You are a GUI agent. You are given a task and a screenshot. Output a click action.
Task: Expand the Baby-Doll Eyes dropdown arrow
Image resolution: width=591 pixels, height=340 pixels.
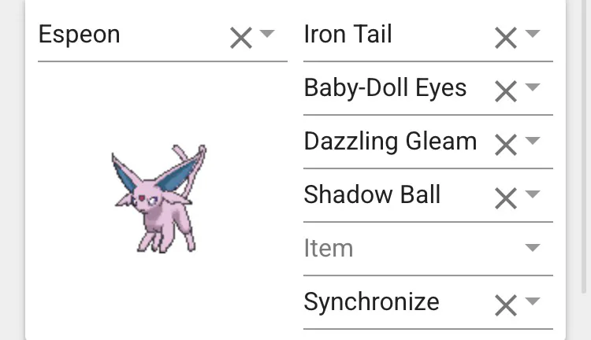533,87
